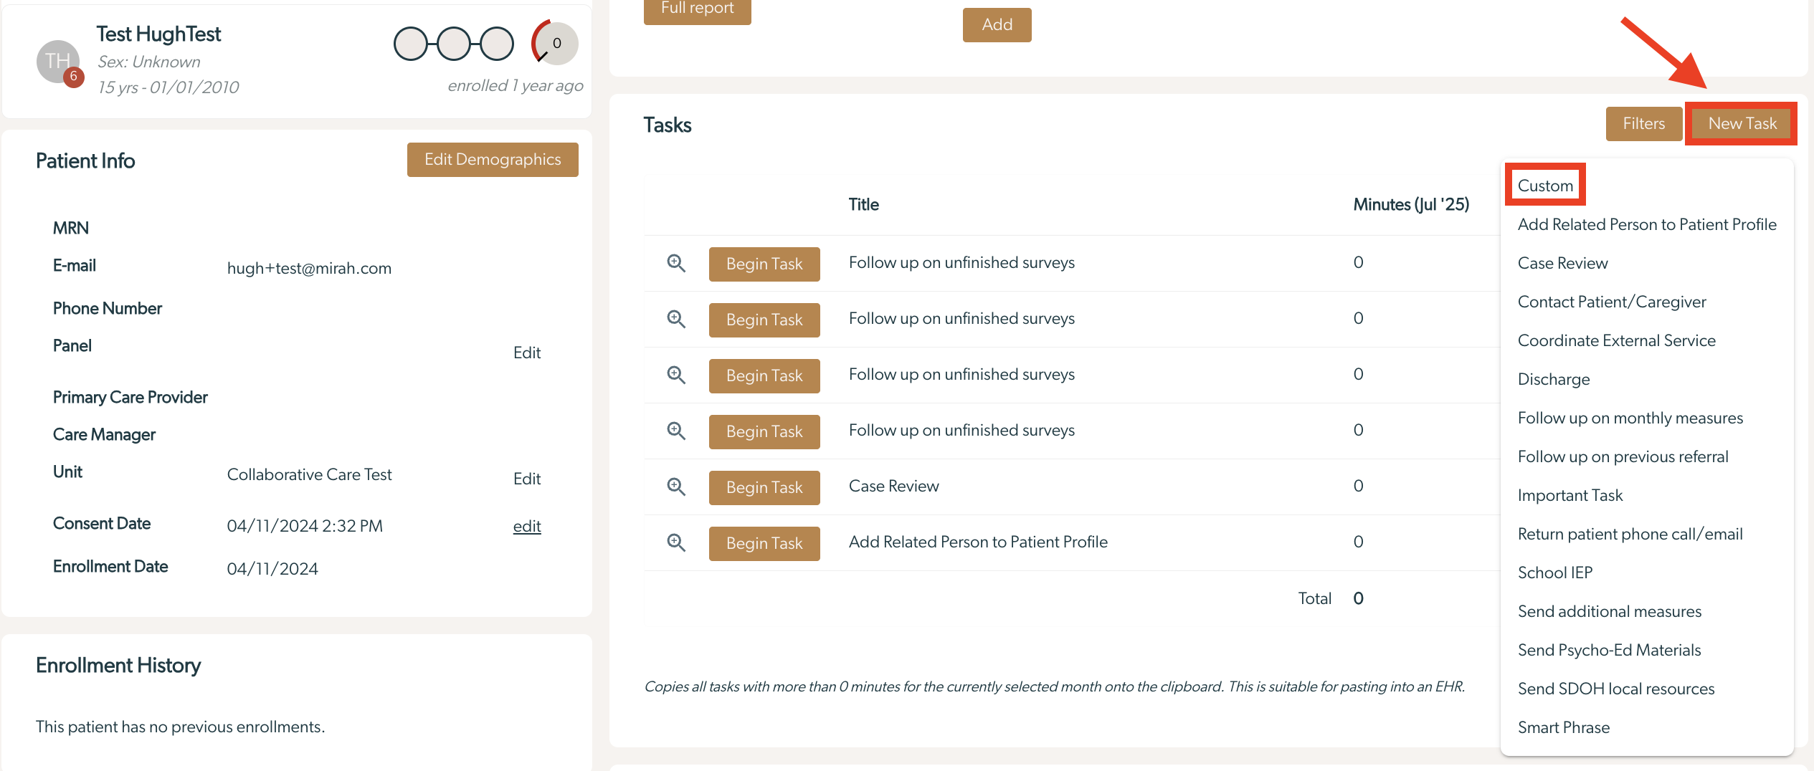1814x771 pixels.
Task: Open magnifier details for first unfinished surveys task
Action: 676,263
